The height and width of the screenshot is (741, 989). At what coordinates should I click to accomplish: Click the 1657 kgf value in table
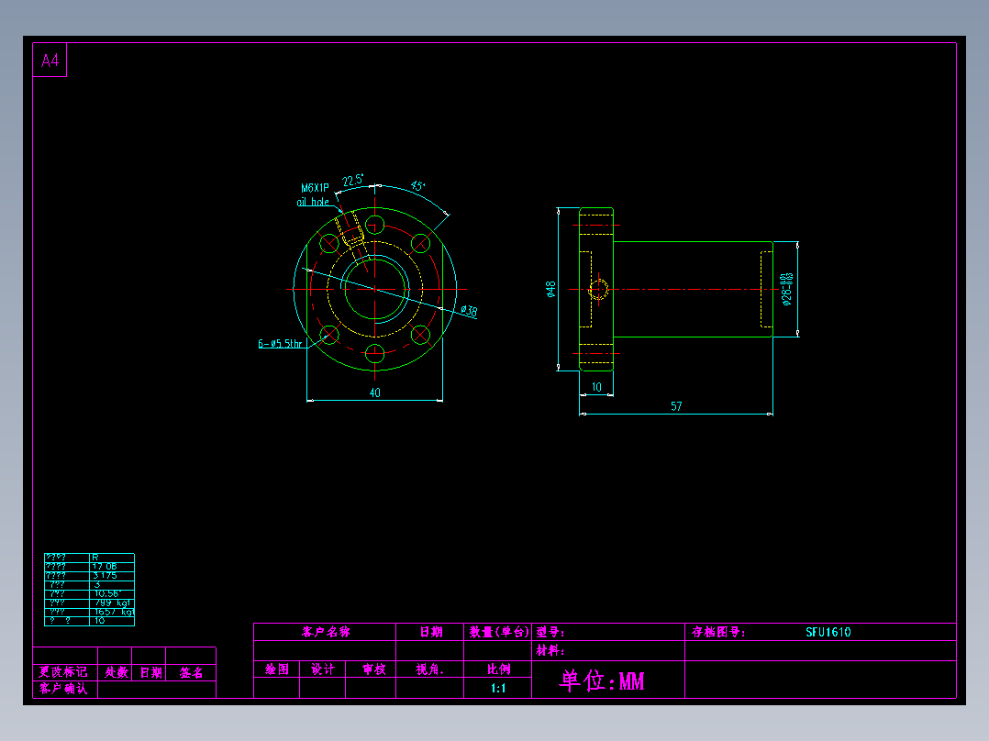tap(114, 612)
